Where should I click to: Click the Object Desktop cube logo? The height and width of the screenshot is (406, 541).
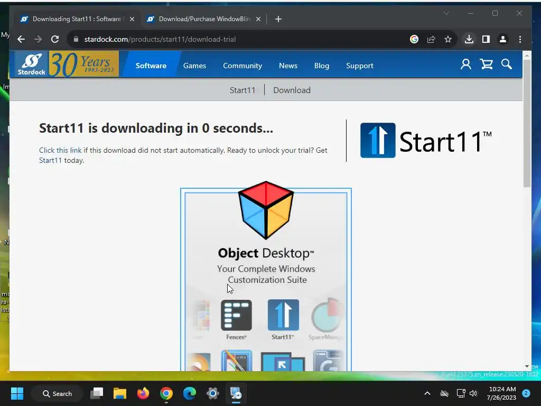pyautogui.click(x=266, y=210)
